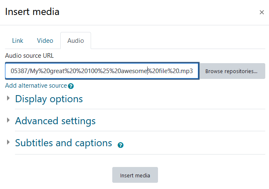
Task: Click the Subtitles and captions heading
Action: 64,143
